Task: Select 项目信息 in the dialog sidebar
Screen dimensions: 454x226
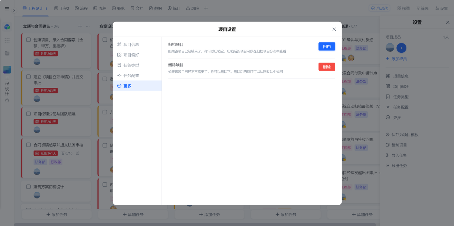Action: pos(137,44)
